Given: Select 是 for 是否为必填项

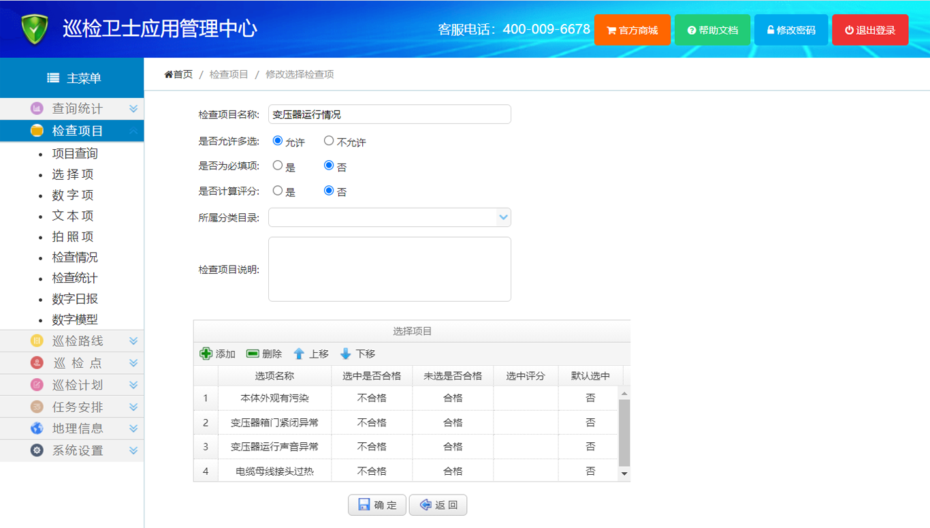Looking at the screenshot, I should (x=278, y=166).
